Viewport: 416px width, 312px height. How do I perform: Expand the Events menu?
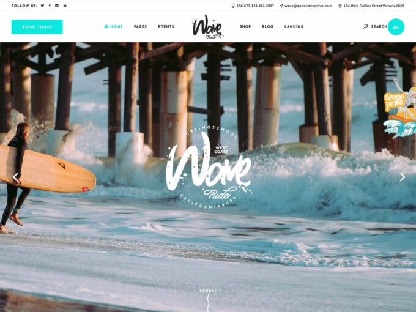click(166, 26)
